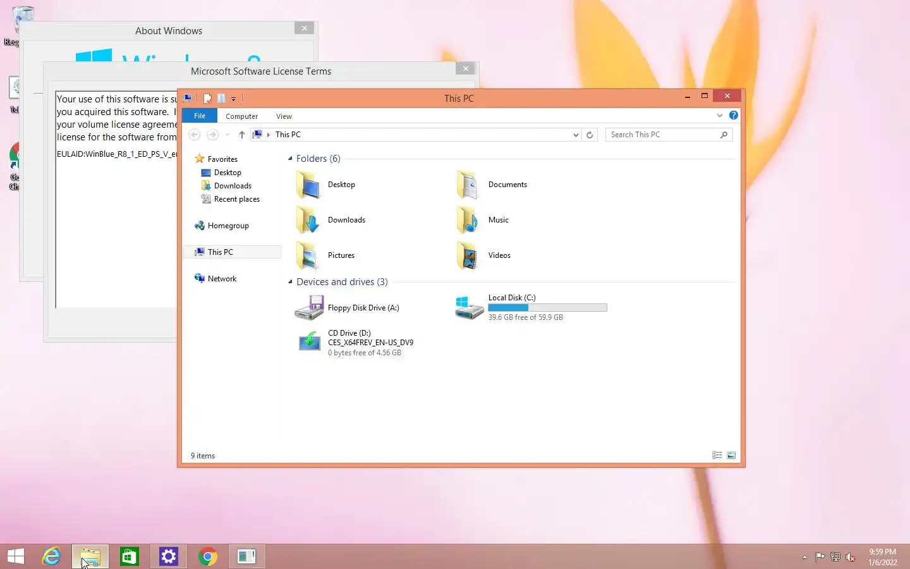910x569 pixels.
Task: Open the File menu tab
Action: pyautogui.click(x=200, y=116)
